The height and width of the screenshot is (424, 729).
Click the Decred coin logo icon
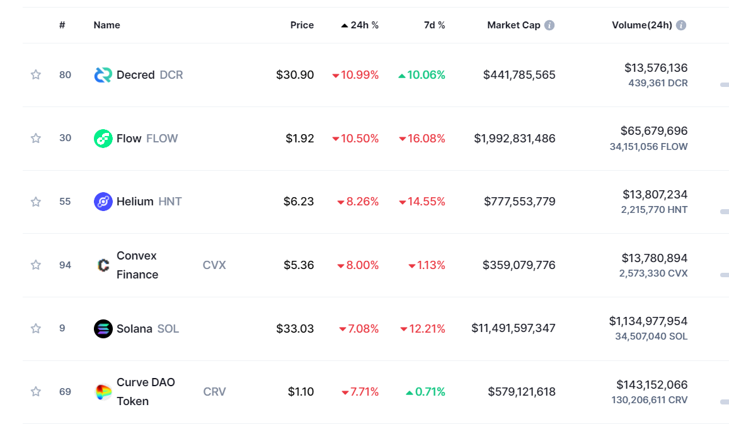103,75
